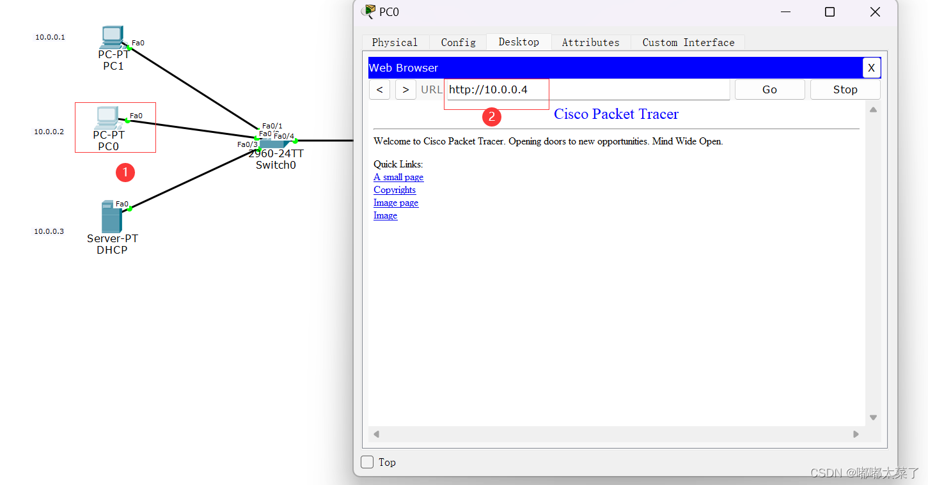Go forward in the Web Browser
Image resolution: width=928 pixels, height=485 pixels.
click(405, 89)
